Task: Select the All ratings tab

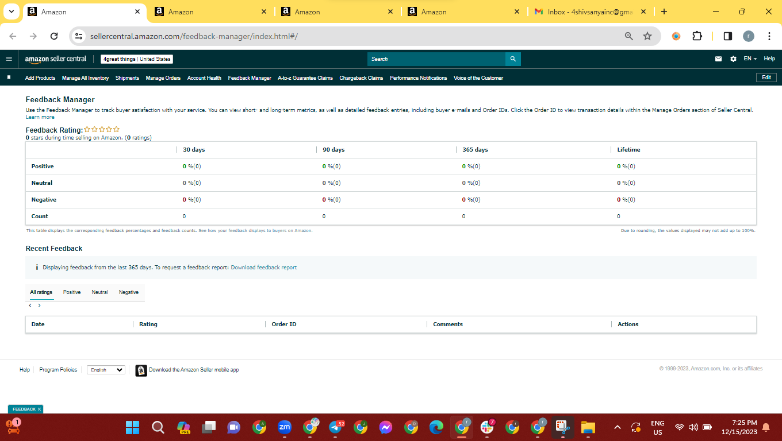Action: pyautogui.click(x=41, y=292)
